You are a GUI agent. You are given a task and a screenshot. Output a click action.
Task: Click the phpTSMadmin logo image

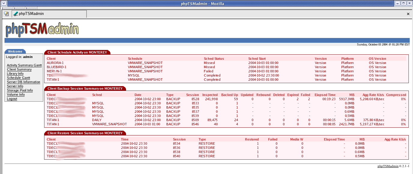click(42, 30)
